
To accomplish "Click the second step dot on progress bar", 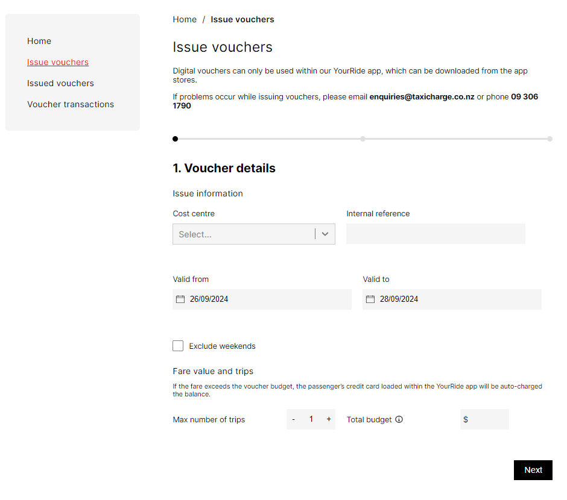I will click(363, 139).
